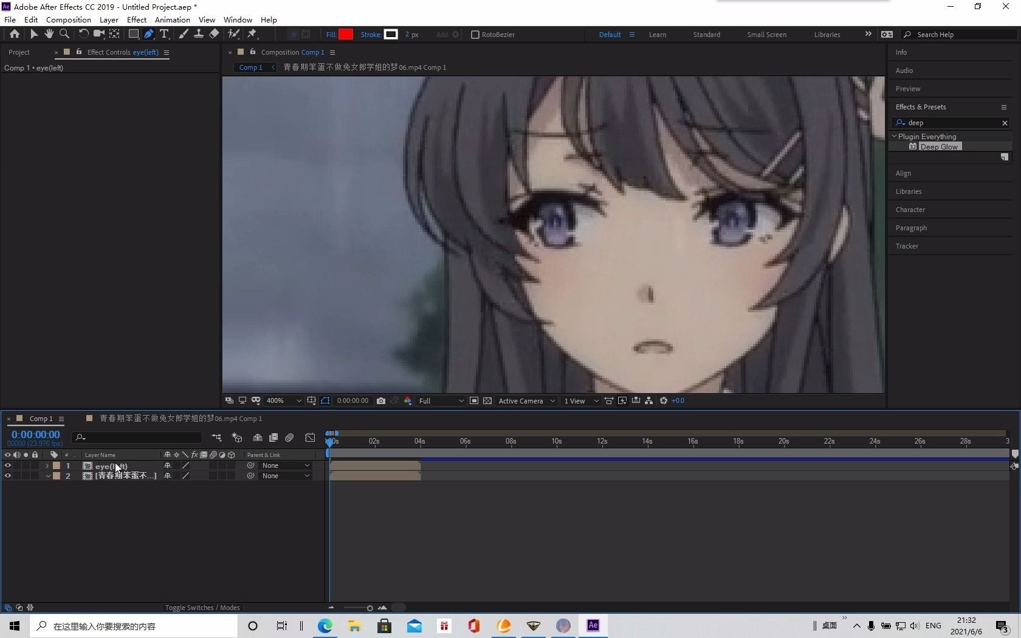Screen dimensions: 1021x638
Task: Click the Region of Interest icon
Action: pos(473,400)
